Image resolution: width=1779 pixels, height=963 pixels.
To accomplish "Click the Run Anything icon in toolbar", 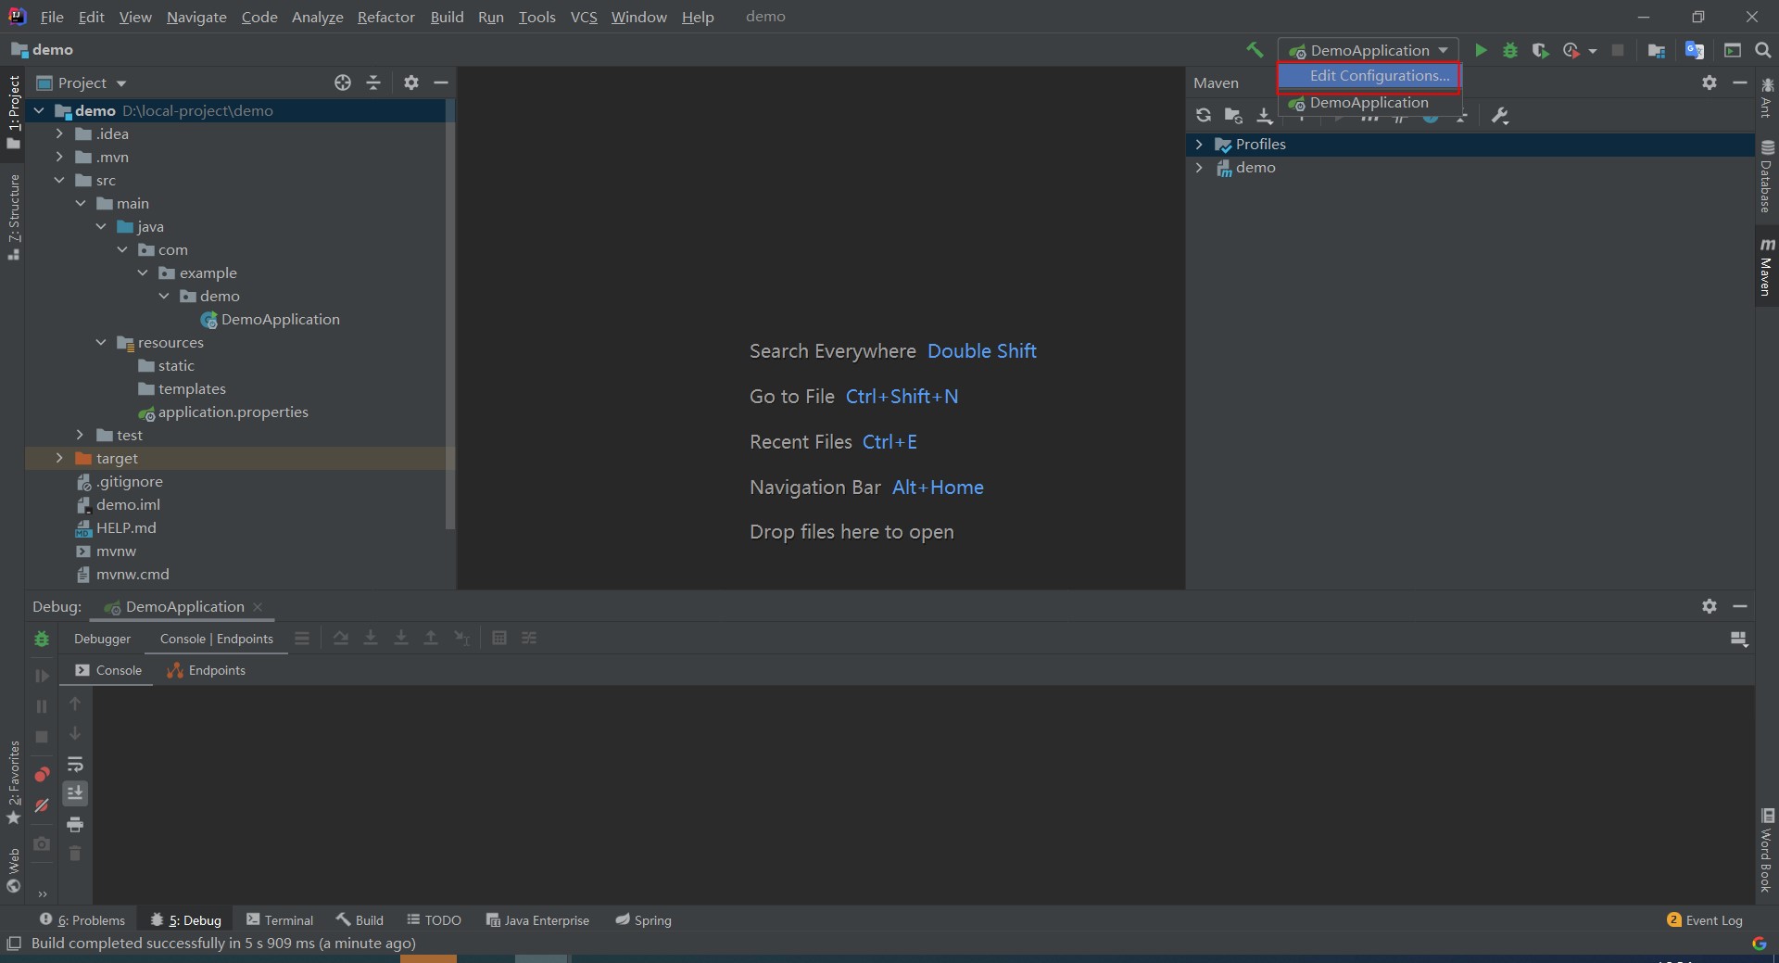I will pos(1733,50).
